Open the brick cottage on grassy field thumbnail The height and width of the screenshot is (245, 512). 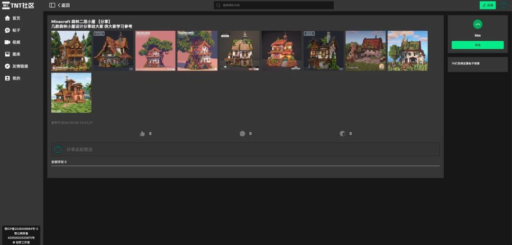(366, 51)
